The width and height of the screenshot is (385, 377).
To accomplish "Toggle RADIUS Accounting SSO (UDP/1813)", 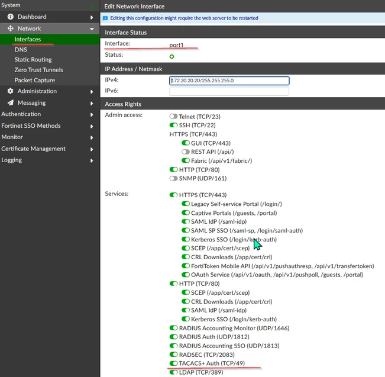I will pyautogui.click(x=173, y=346).
